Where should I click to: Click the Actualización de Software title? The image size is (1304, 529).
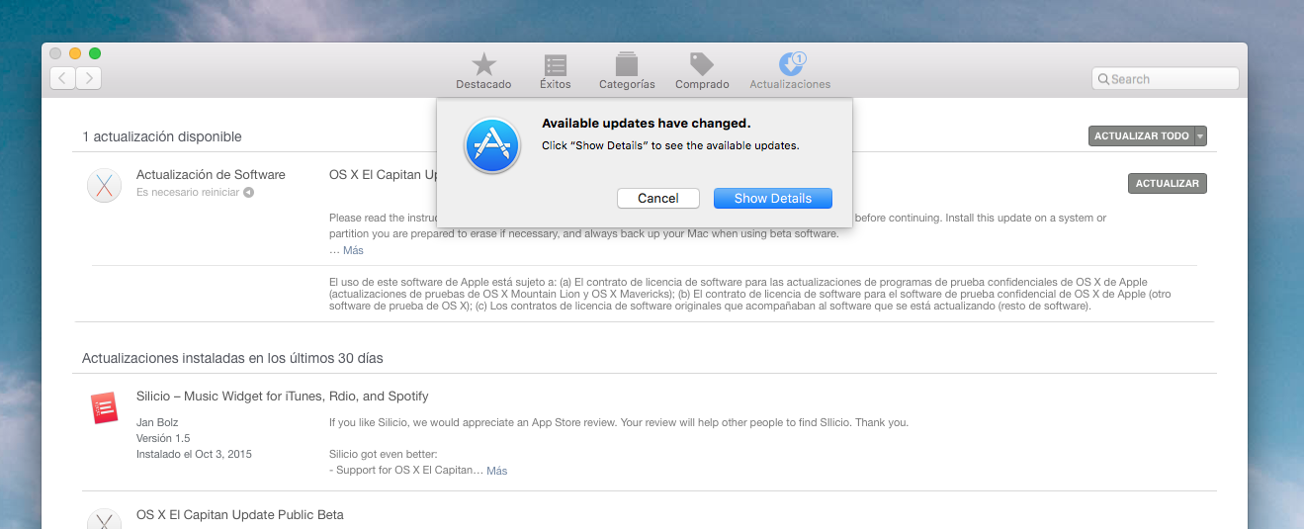[x=211, y=174]
